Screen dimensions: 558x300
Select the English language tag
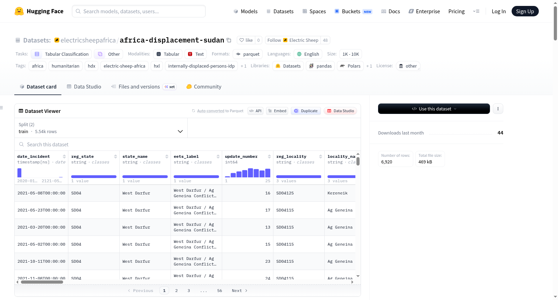[308, 54]
